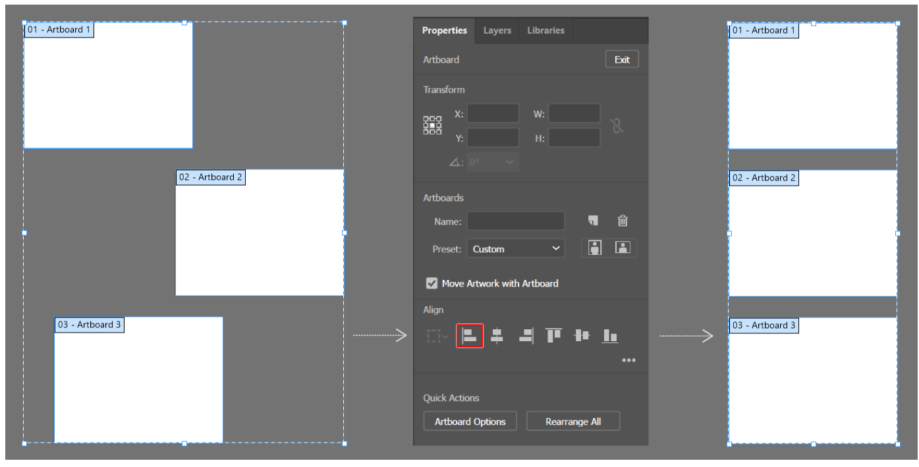Screen dimensions: 919x467
Task: Switch artboard to Portrait orientation
Action: (595, 247)
